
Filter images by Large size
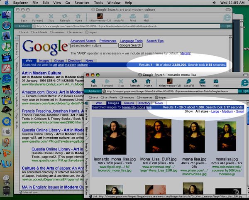[215, 111]
